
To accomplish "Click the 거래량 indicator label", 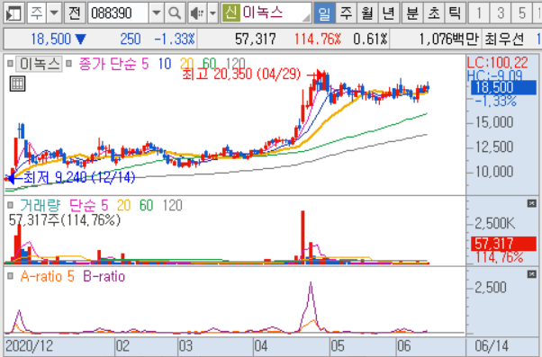I will point(41,205).
